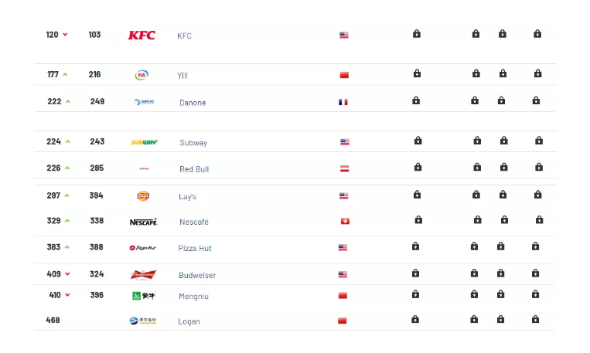590x353 pixels.
Task: Click the green up arrow beside rank 177
Action: pos(65,74)
